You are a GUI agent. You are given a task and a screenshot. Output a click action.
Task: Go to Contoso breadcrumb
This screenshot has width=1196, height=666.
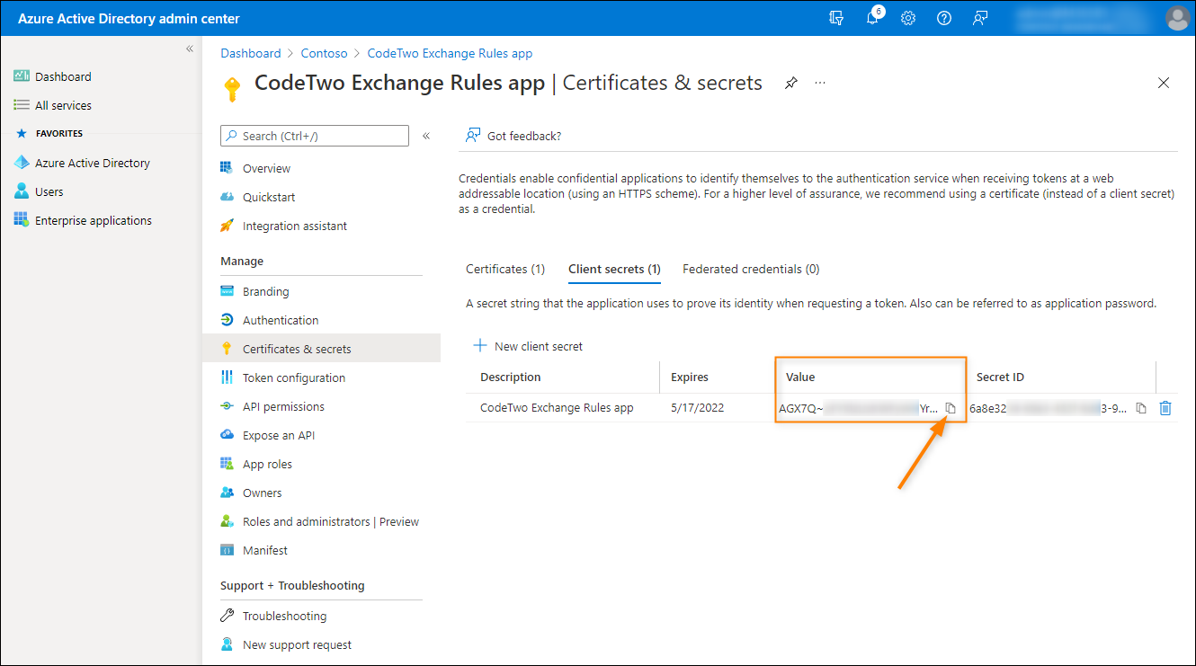(325, 53)
